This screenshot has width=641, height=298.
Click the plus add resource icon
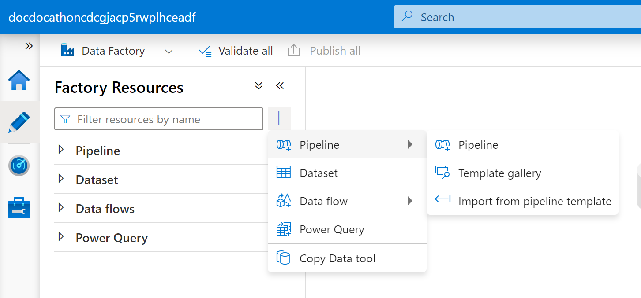(279, 118)
